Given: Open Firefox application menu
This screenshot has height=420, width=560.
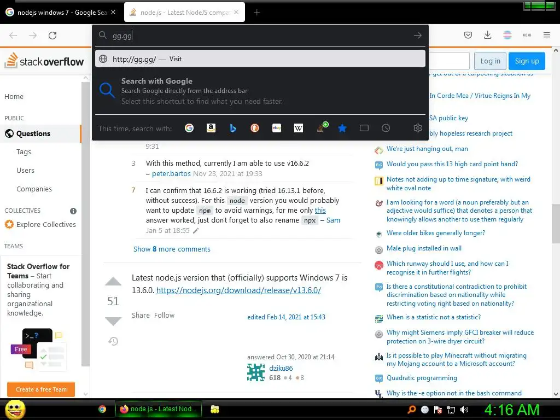Looking at the screenshot, I should [546, 35].
